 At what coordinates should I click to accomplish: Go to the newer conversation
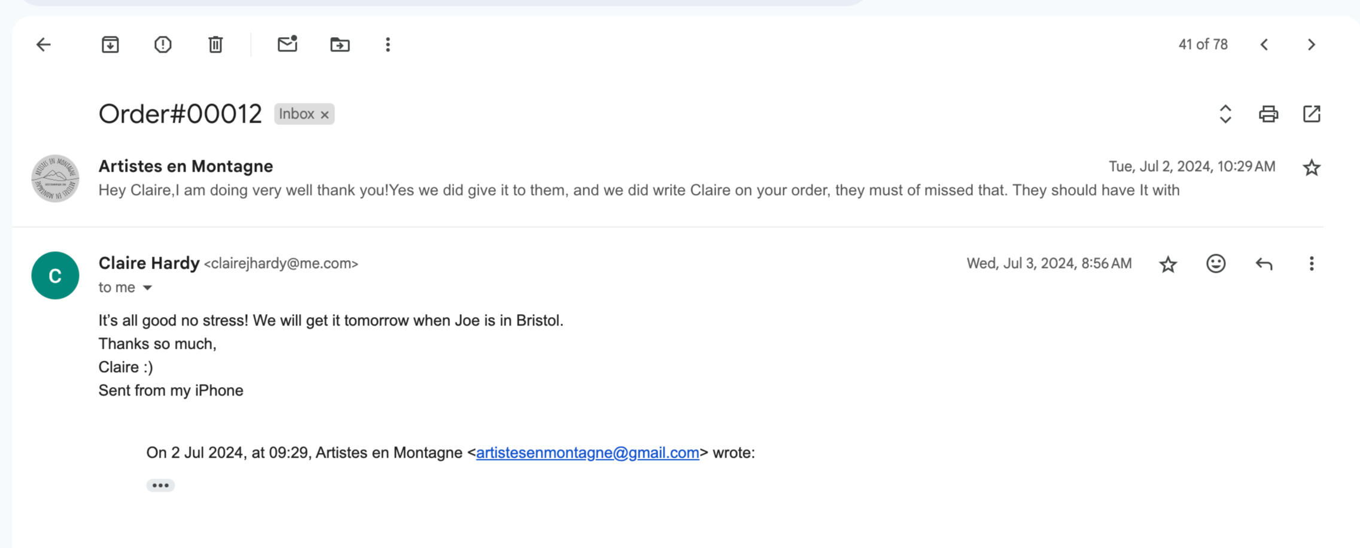point(1264,45)
